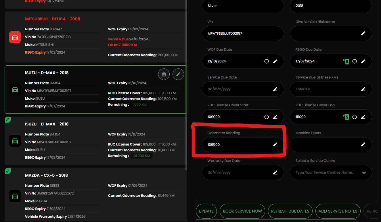Delete the selected Isuzu D-Max vehicle (trash icon)
The image size is (381, 222).
[x=164, y=74]
